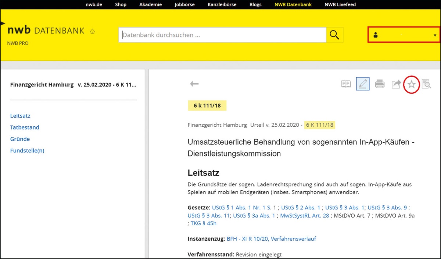Open the user account dropdown
The height and width of the screenshot is (259, 441).
tap(404, 35)
